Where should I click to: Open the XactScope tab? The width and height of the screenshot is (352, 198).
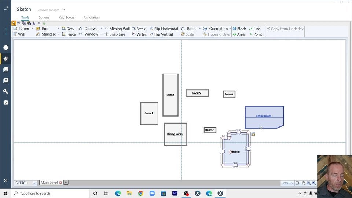pos(66,17)
